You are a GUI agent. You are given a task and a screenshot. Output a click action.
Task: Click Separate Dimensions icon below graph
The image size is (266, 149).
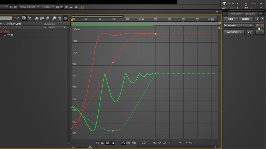coord(144,143)
